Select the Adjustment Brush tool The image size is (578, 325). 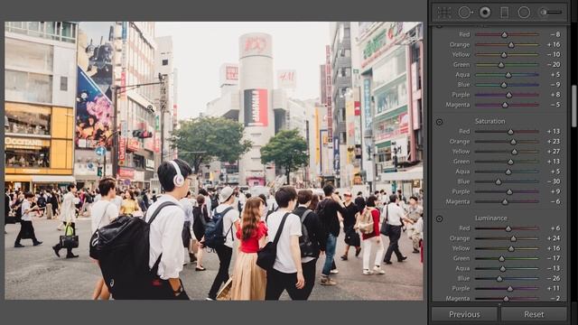pos(551,13)
